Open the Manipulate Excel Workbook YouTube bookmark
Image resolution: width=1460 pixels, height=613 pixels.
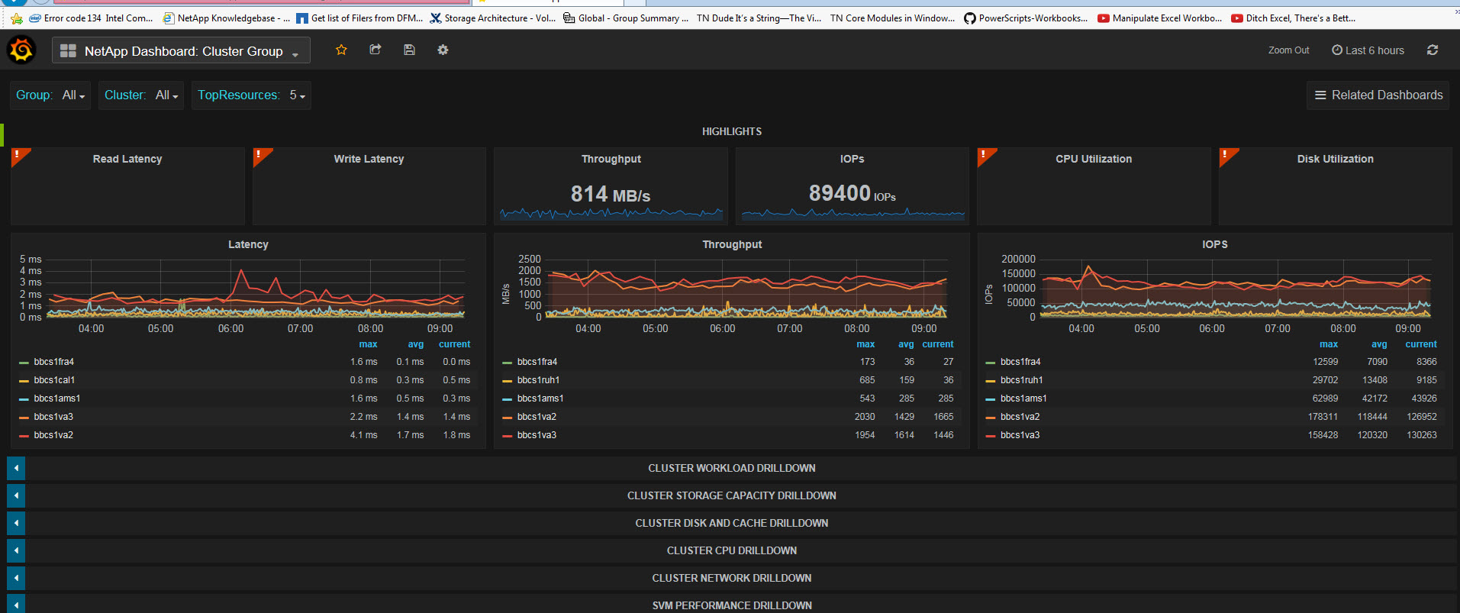(1159, 18)
